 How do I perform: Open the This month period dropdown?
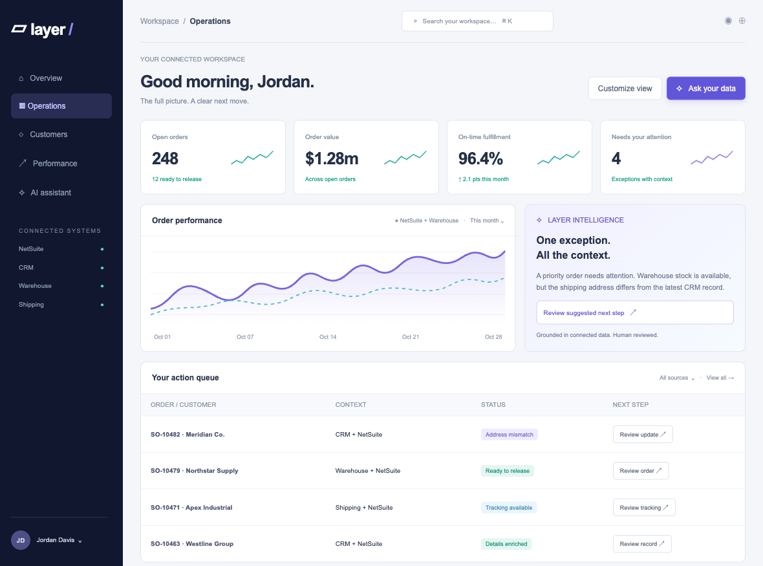(x=487, y=221)
